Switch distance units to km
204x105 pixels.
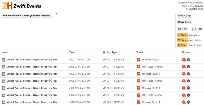[185, 29]
